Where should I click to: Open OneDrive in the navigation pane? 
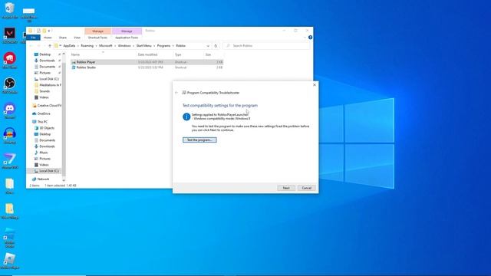[44, 113]
